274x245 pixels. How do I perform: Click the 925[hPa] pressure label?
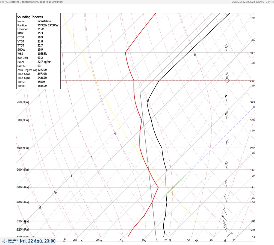click(23, 229)
